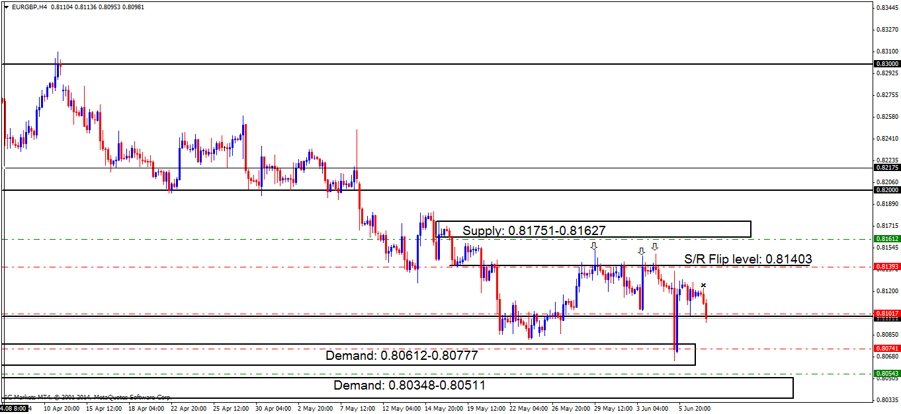Viewport: 901px width, 414px height.
Task: Click the 2 May 20:00 time label
Action: point(316,409)
